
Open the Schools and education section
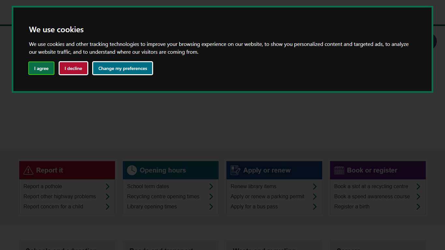[x=61, y=249]
